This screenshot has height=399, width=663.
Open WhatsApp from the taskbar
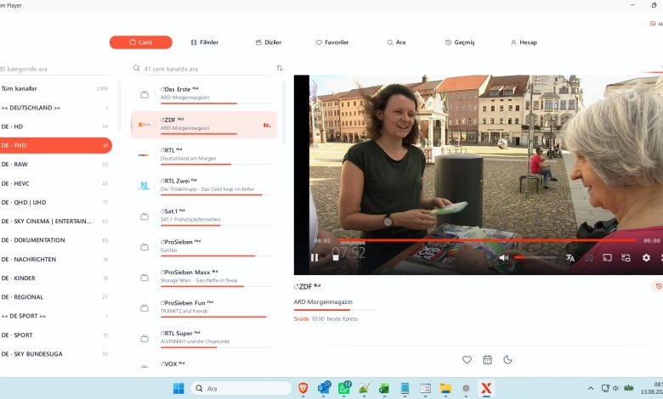344,387
